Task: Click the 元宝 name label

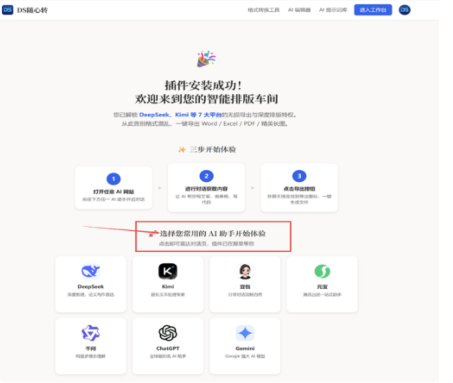Action: (322, 287)
